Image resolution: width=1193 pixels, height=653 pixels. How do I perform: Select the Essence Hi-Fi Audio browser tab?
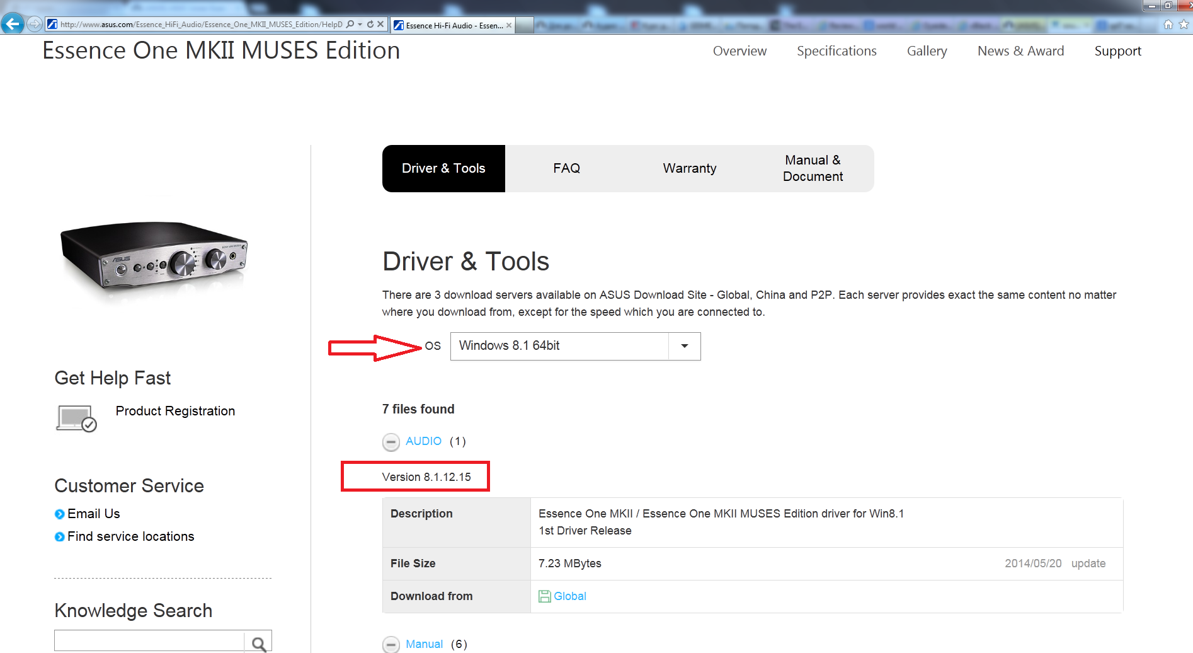452,25
